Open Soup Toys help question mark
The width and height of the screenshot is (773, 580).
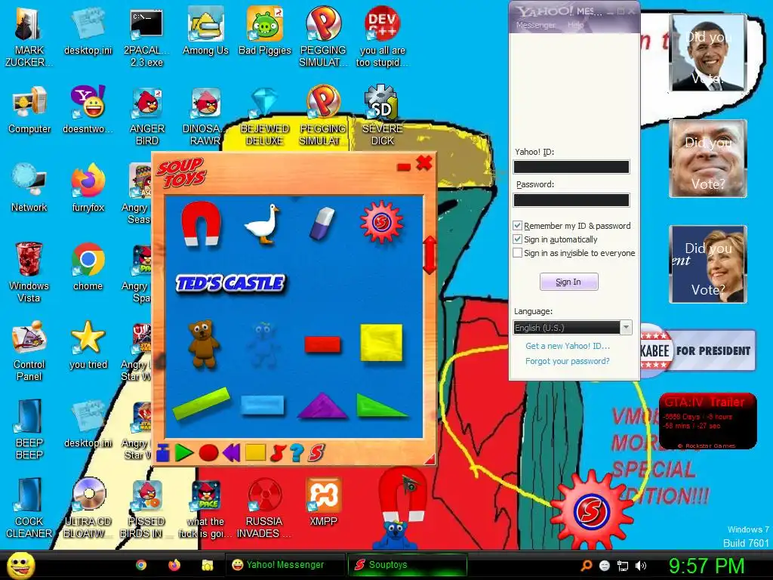coord(296,452)
